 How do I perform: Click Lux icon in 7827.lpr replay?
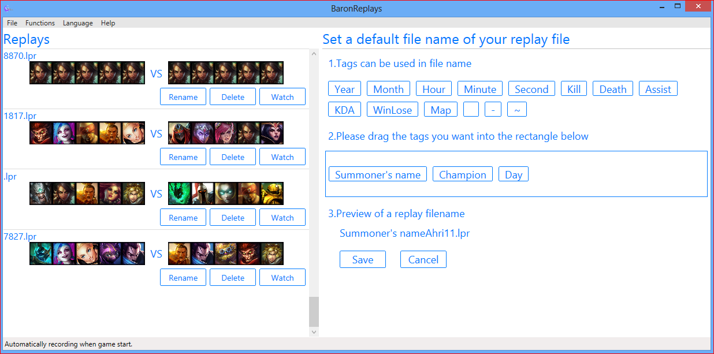pyautogui.click(x=87, y=254)
